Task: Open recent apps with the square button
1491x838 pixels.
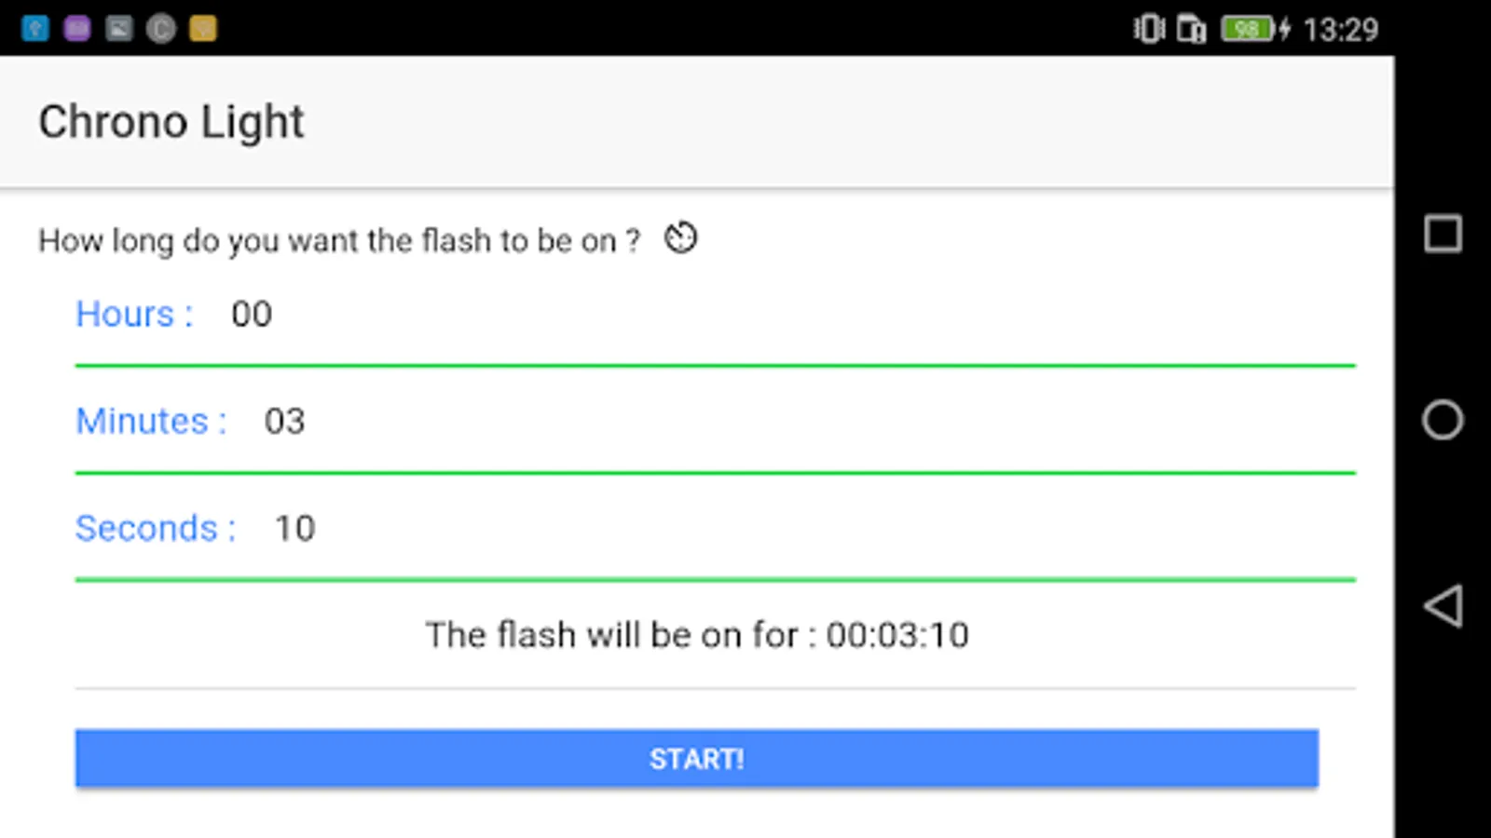Action: (x=1443, y=234)
